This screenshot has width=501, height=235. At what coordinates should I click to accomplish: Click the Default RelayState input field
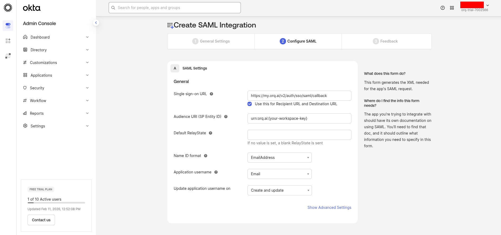coord(299,135)
